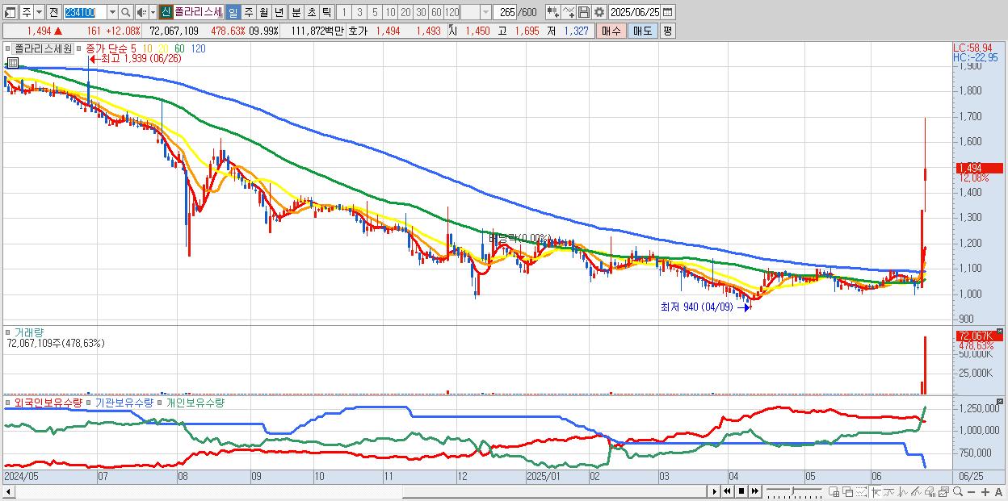Click the indicator add icon beside 600
The height and width of the screenshot is (501, 1008).
pos(552,12)
